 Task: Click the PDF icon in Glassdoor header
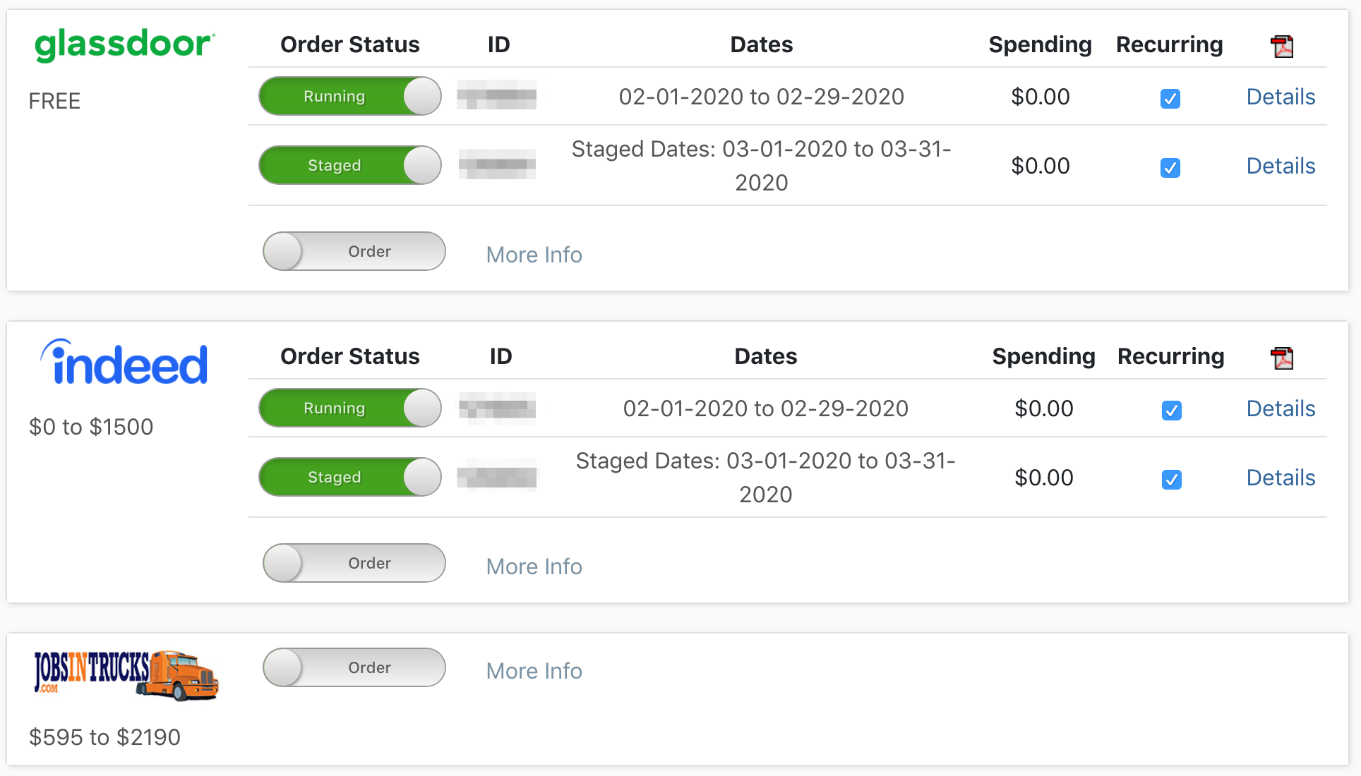[x=1282, y=47]
